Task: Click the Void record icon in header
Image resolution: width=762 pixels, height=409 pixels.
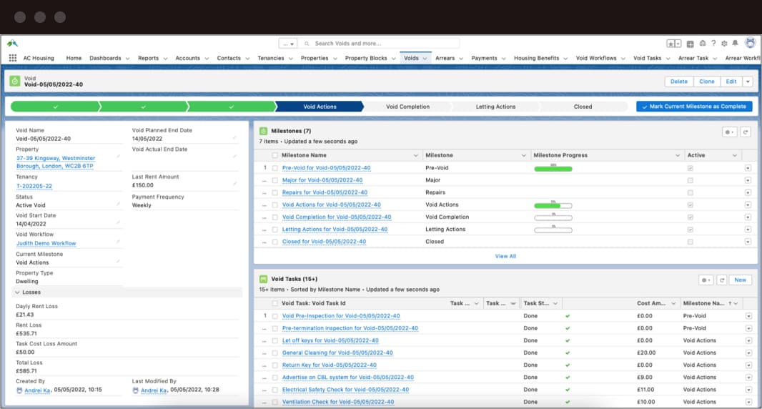Action: point(15,82)
